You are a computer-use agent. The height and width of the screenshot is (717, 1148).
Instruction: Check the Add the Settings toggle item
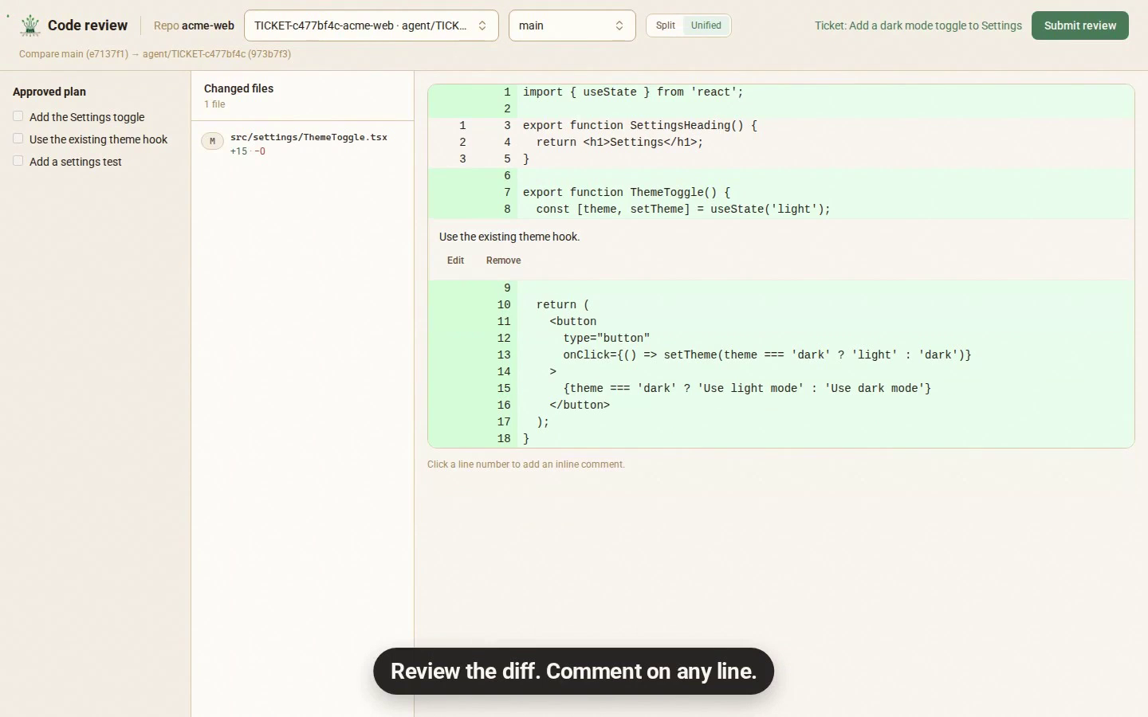click(18, 116)
